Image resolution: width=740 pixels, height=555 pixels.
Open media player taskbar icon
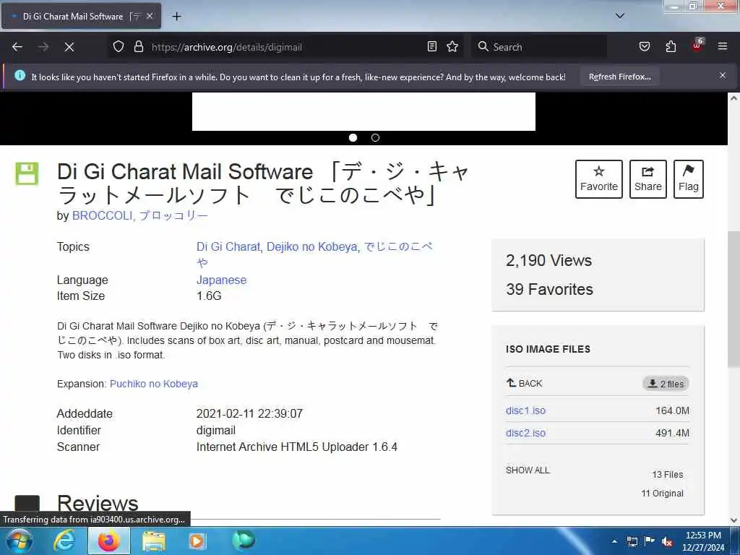point(197,541)
